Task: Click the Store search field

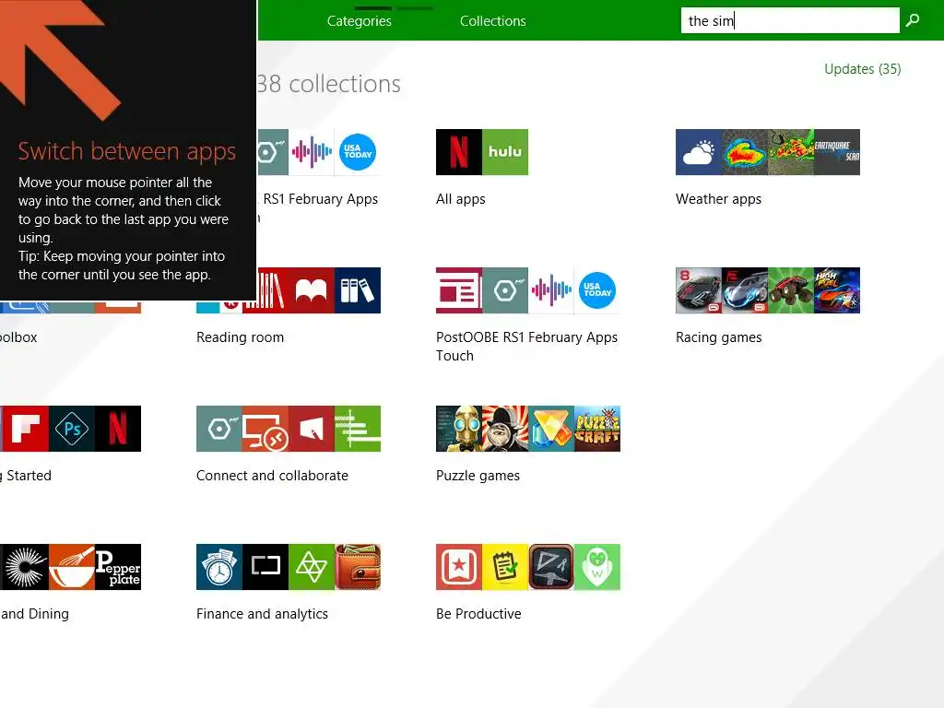Action: coord(790,20)
